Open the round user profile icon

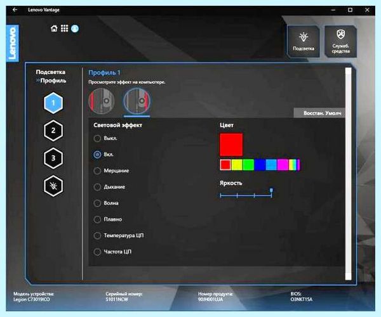pos(75,29)
